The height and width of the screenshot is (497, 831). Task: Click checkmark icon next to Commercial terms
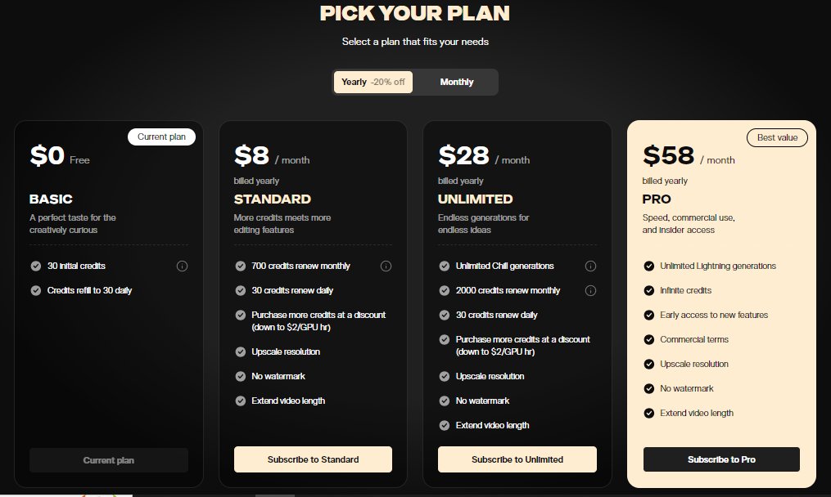click(649, 339)
